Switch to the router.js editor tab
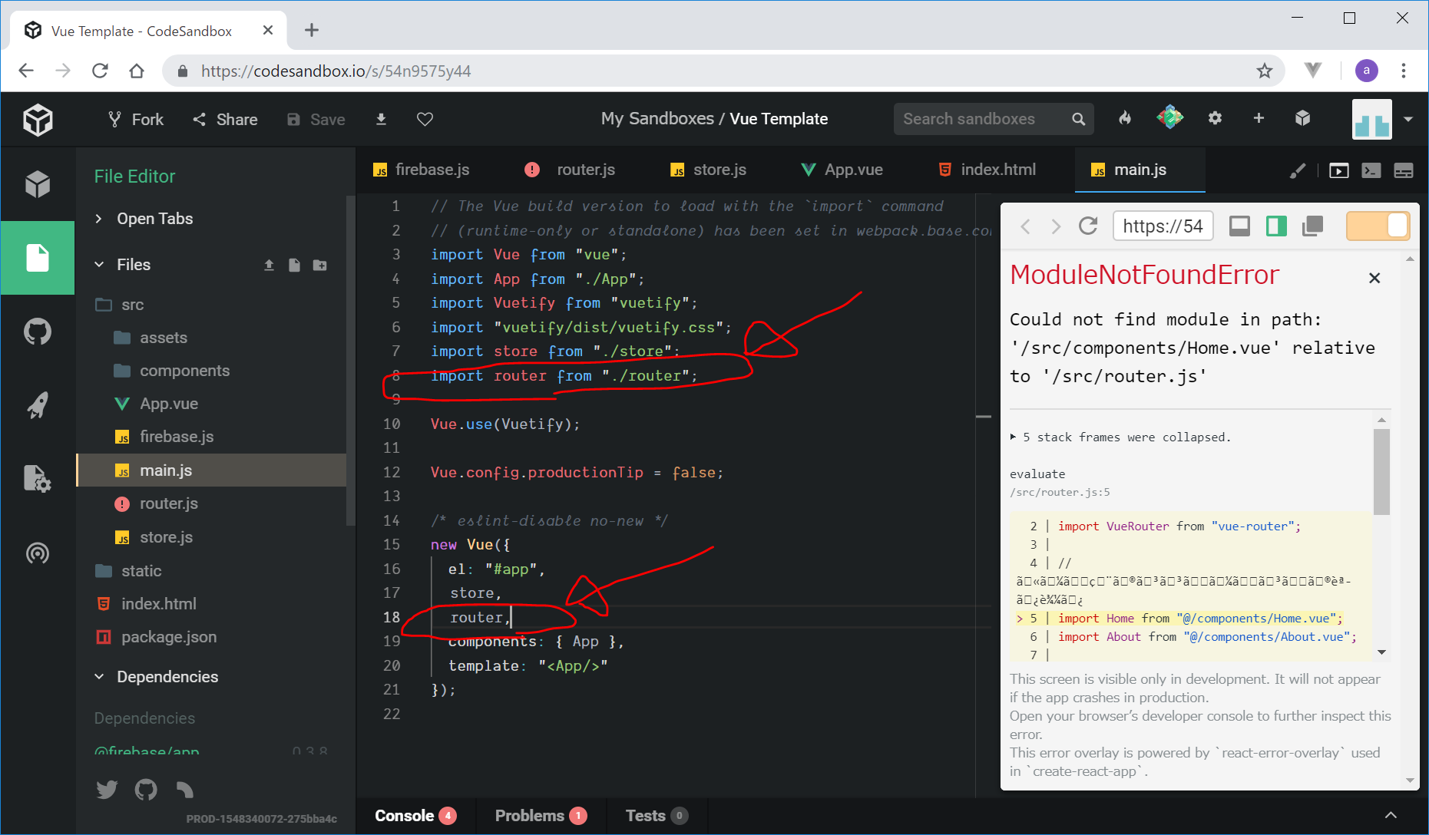 (585, 170)
